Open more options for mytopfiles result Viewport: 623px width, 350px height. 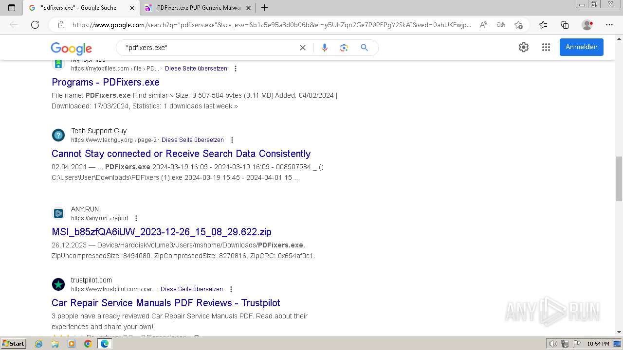[x=236, y=69]
